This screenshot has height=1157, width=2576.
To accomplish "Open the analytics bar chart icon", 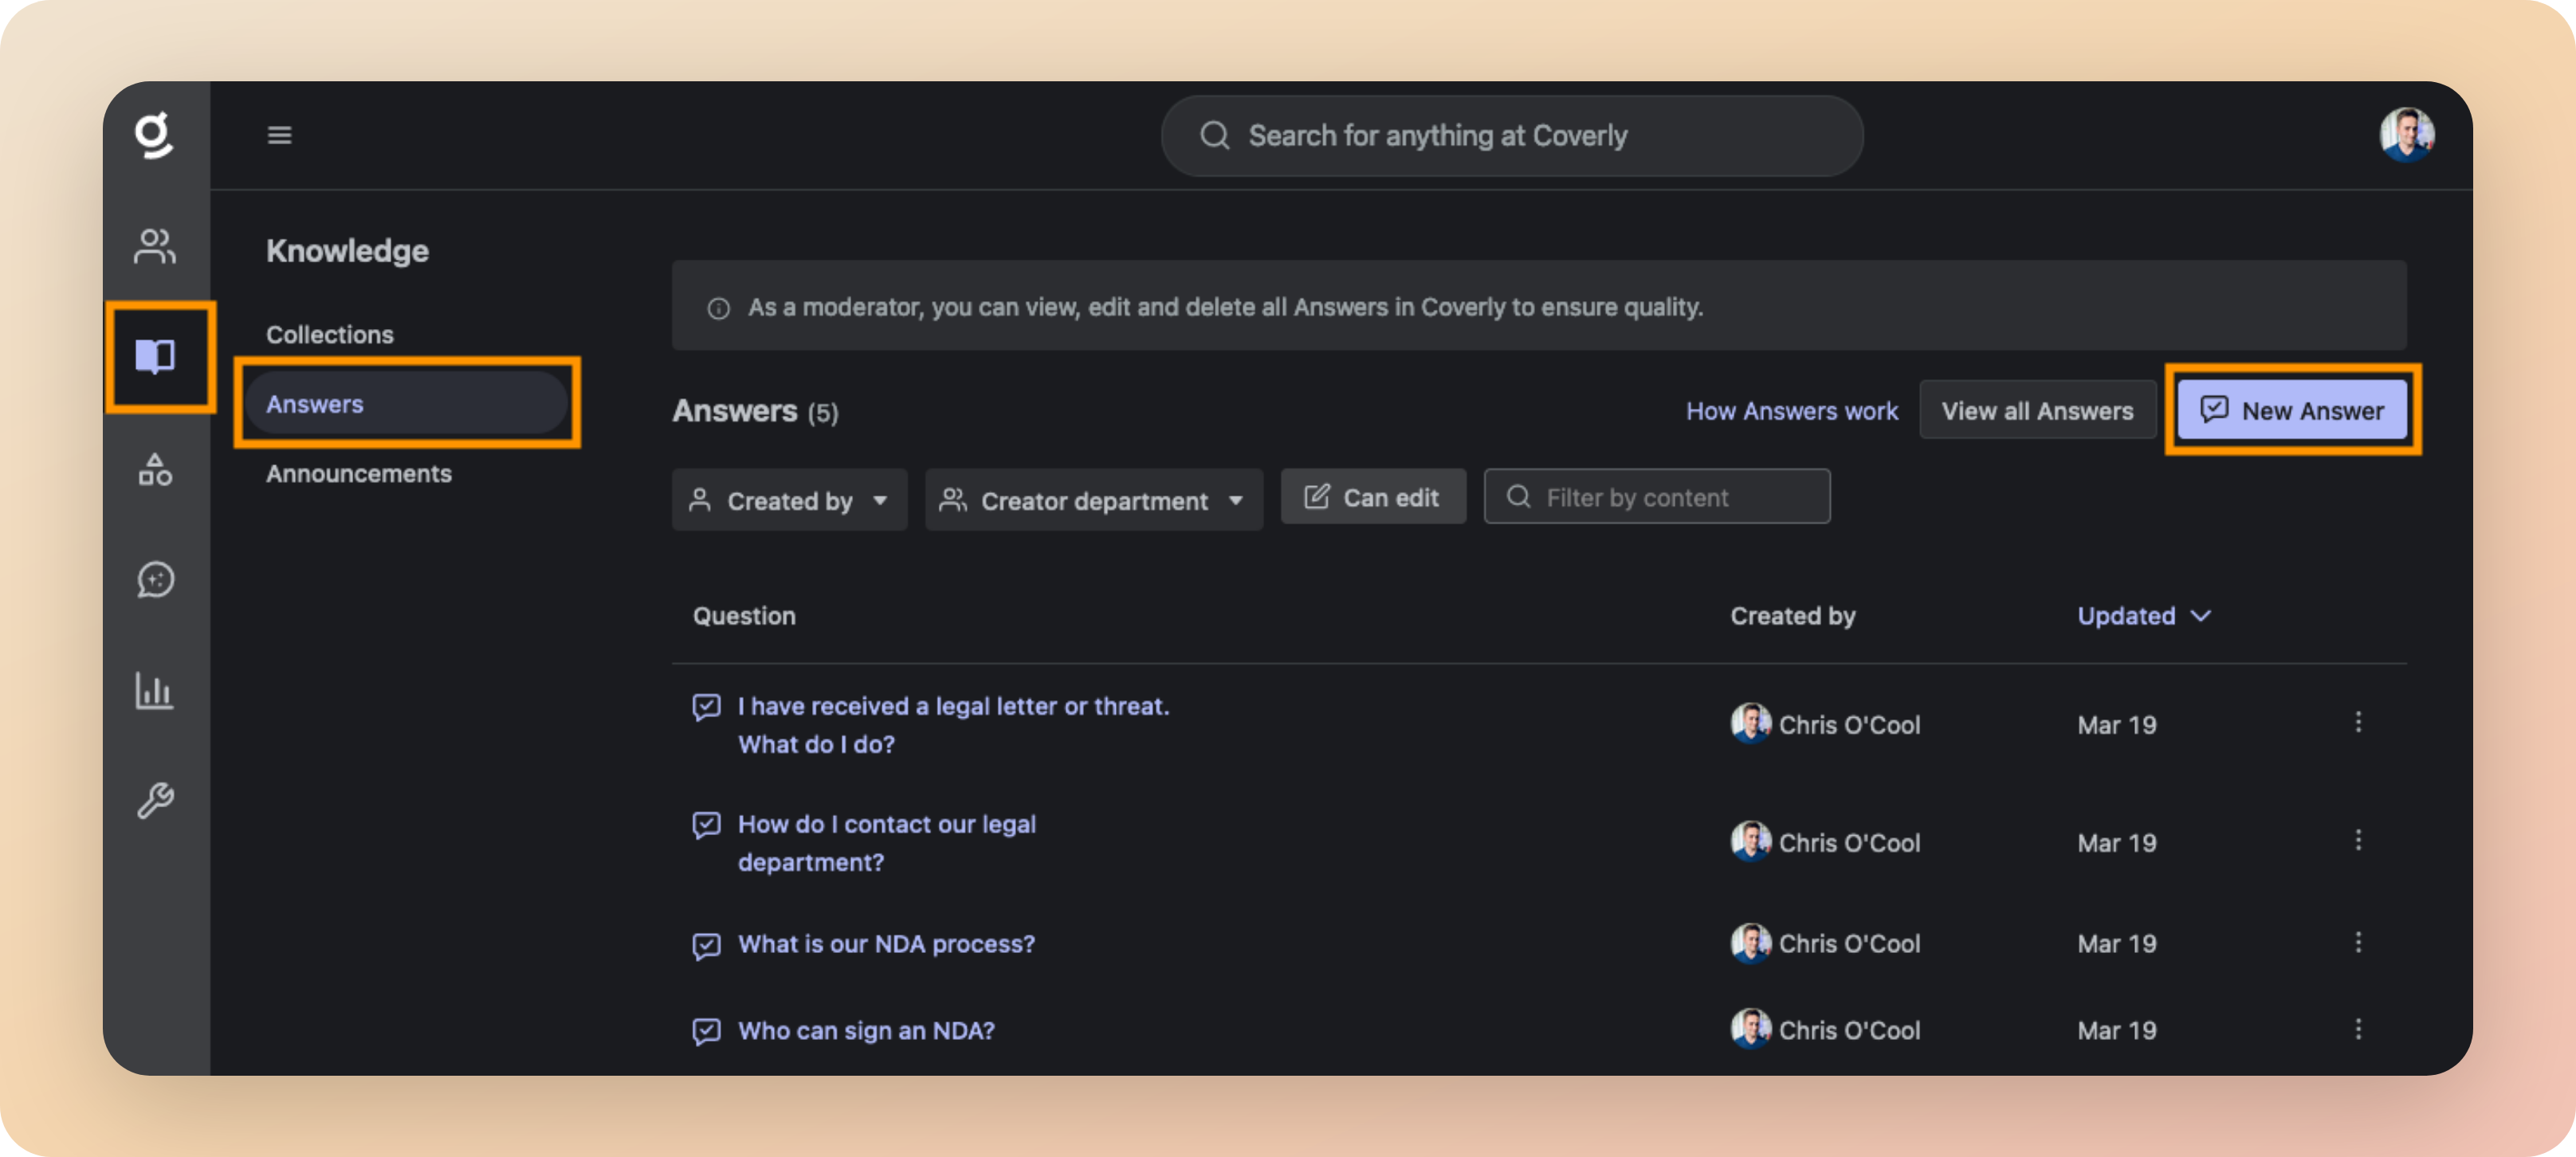I will [155, 690].
